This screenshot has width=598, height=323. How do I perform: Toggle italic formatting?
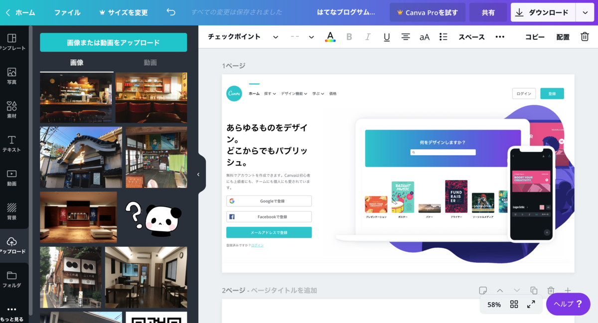pyautogui.click(x=368, y=37)
